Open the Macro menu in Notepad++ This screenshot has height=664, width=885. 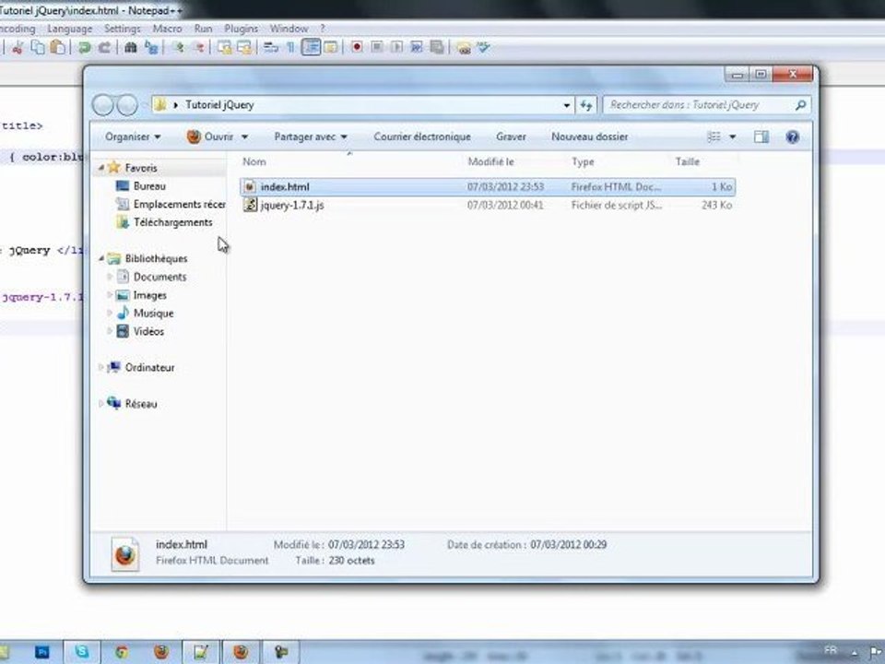click(x=167, y=29)
